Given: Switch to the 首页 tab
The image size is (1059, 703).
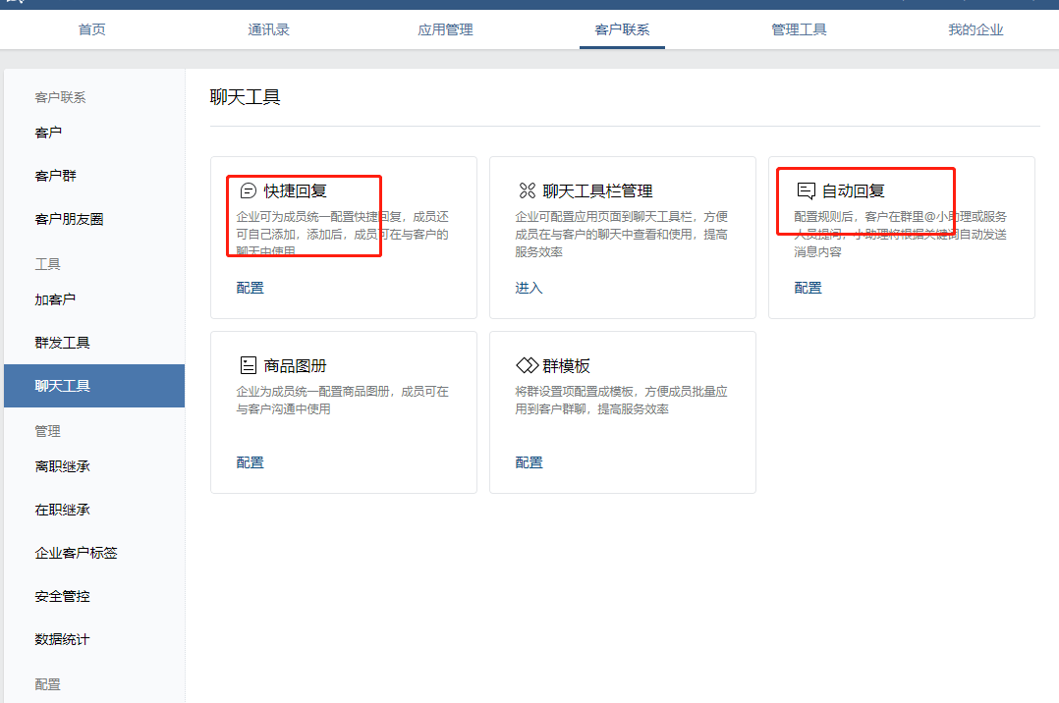Looking at the screenshot, I should [x=92, y=29].
